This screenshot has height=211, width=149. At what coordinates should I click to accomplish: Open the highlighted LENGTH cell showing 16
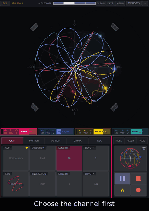[69, 158]
